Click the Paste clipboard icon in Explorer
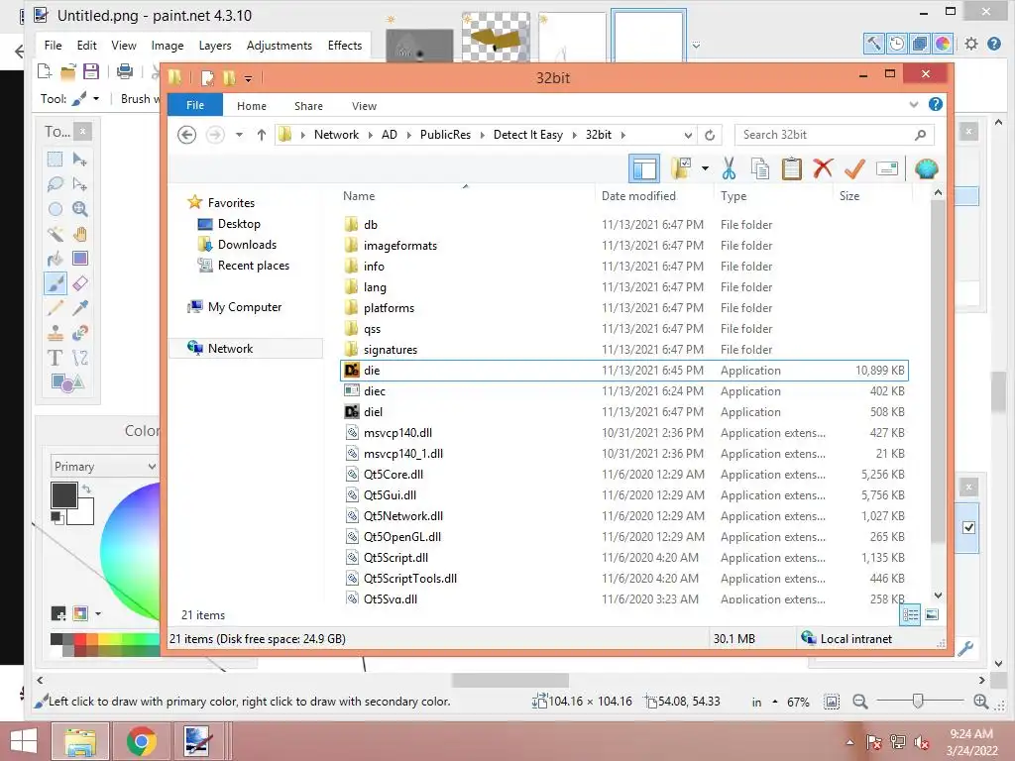Image resolution: width=1015 pixels, height=761 pixels. (x=792, y=168)
